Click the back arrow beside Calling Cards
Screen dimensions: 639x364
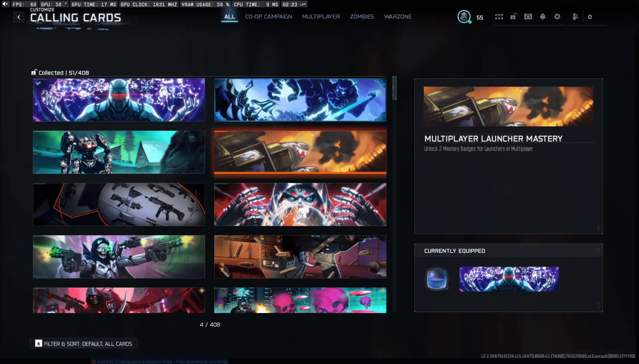pos(19,17)
